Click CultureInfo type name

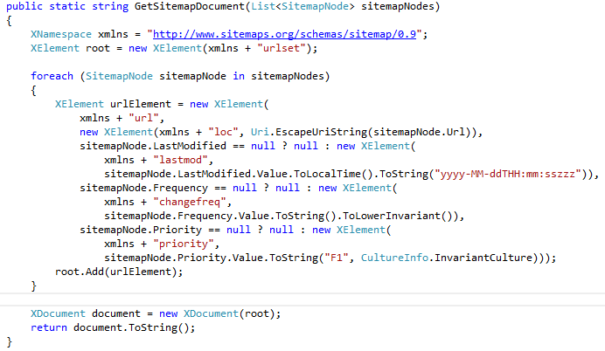click(x=394, y=258)
